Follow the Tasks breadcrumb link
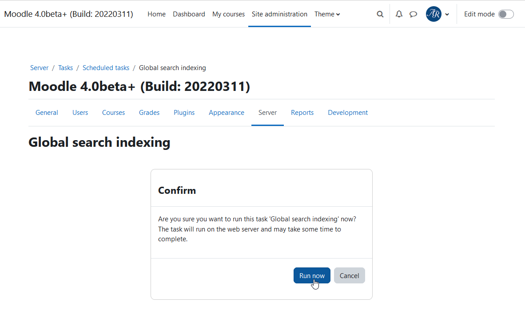The width and height of the screenshot is (525, 314). click(x=65, y=68)
